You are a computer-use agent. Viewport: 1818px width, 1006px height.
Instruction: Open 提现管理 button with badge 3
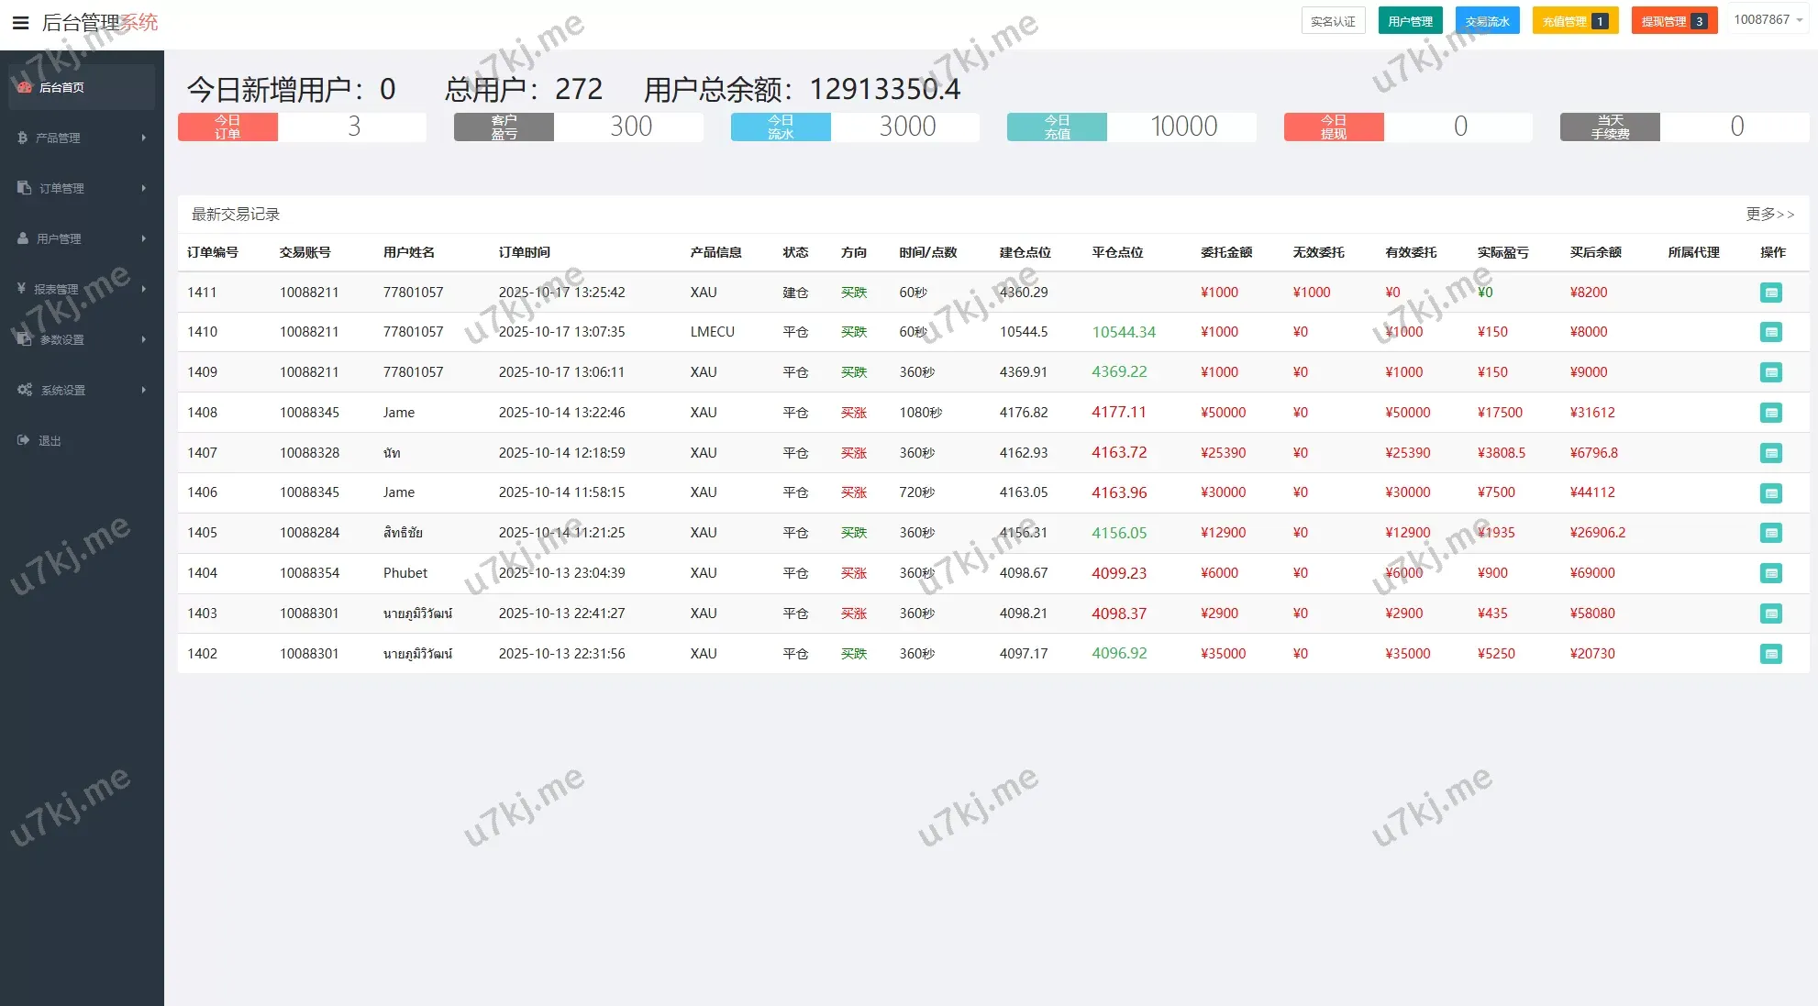(1673, 21)
